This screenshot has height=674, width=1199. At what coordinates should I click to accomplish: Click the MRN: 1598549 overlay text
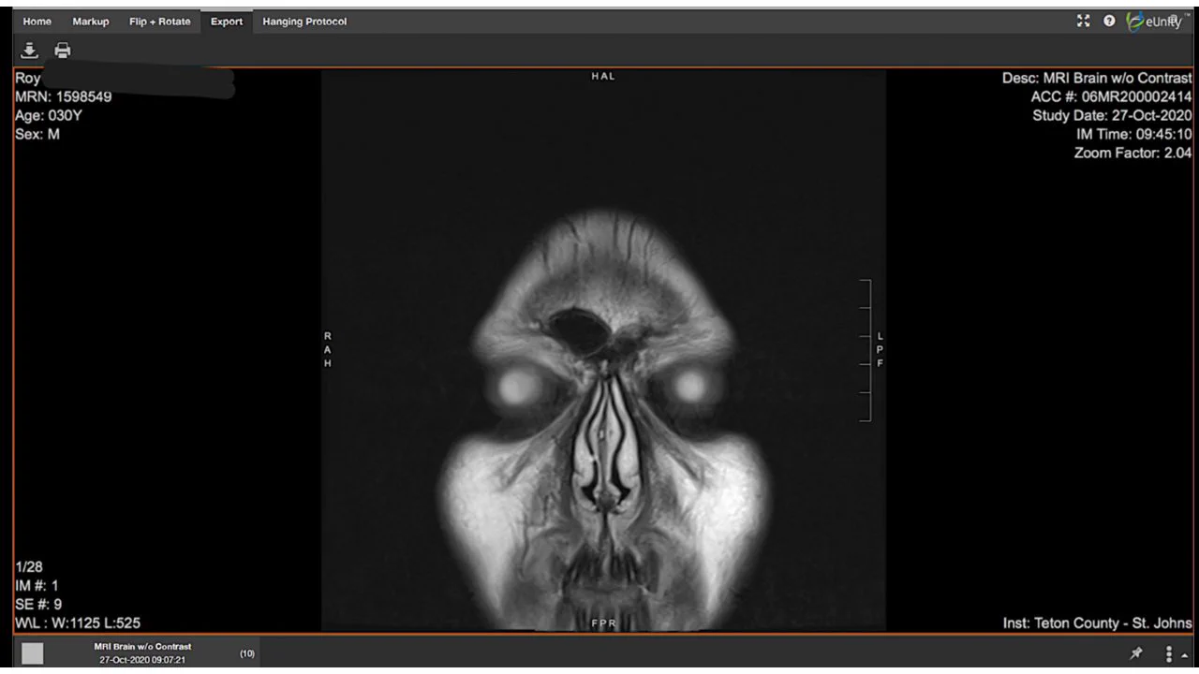[x=64, y=96]
